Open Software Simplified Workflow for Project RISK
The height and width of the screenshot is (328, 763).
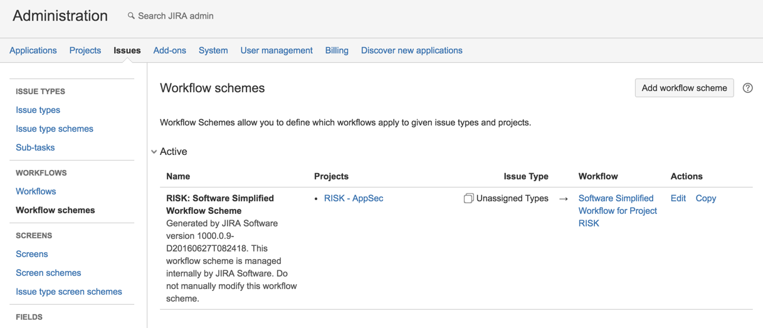[x=617, y=211]
